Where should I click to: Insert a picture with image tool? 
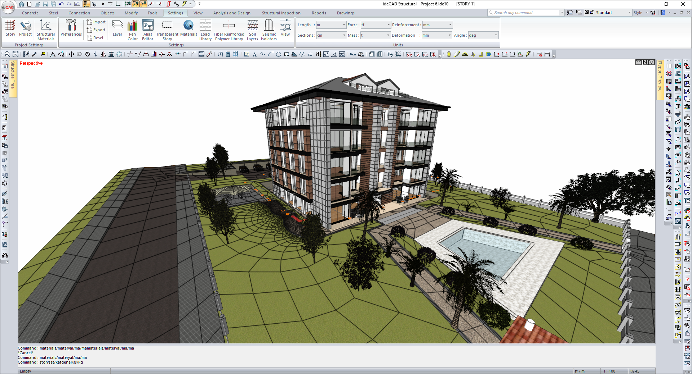pyautogui.click(x=247, y=54)
